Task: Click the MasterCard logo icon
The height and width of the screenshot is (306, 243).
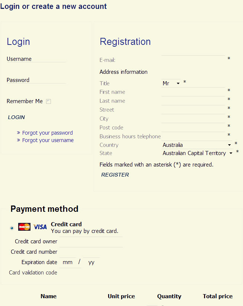Action: [x=24, y=227]
